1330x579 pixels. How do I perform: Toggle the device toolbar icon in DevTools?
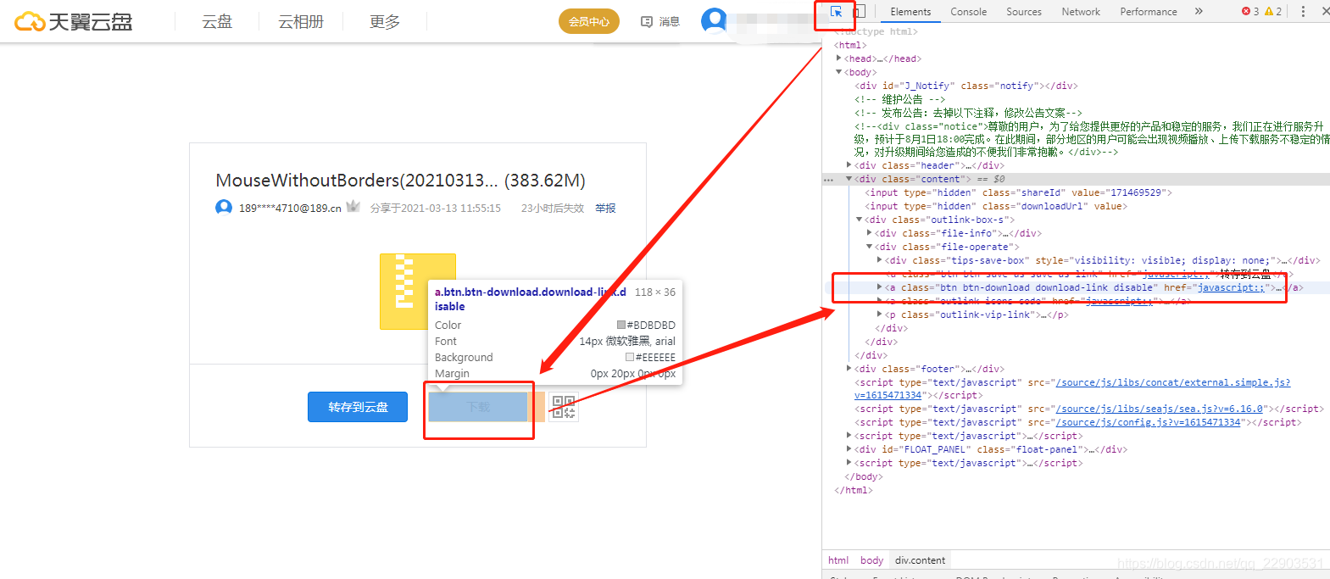[859, 12]
